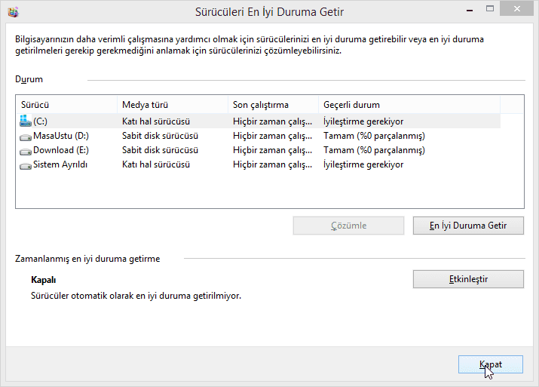
Task: Click the disabled Çözümle button
Action: [x=348, y=226]
